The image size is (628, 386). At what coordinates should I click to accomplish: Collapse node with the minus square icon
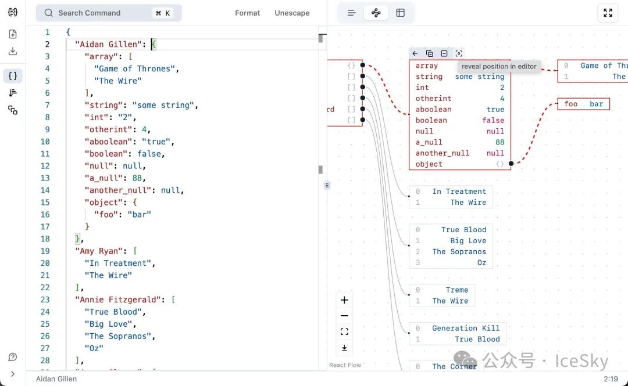[444, 53]
